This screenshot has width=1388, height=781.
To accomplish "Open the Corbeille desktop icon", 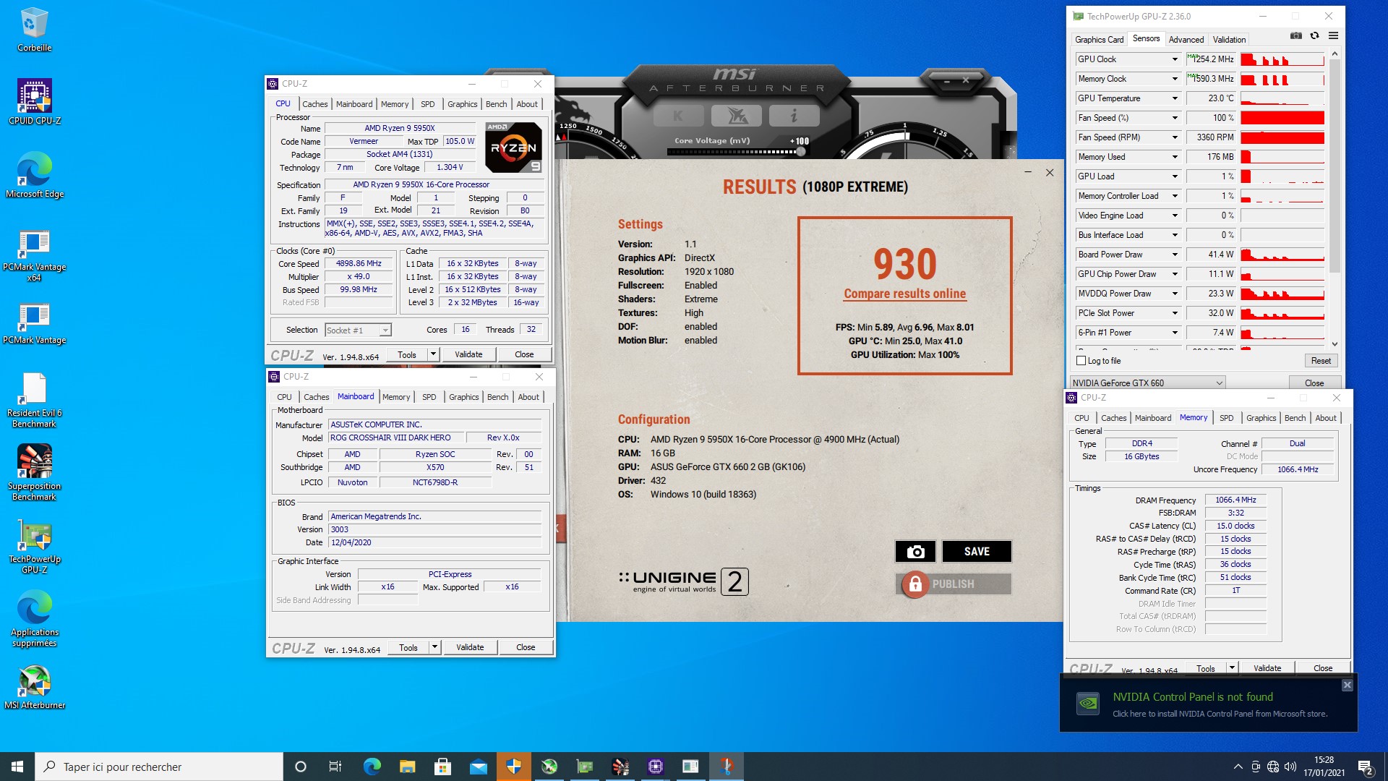I will (34, 30).
